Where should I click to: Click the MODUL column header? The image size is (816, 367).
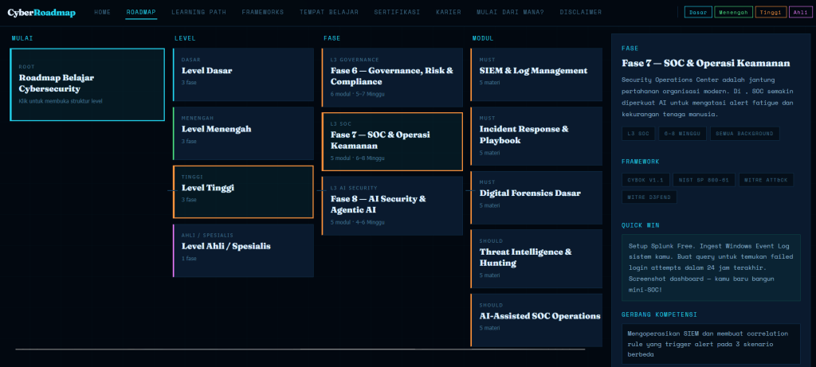(x=483, y=38)
